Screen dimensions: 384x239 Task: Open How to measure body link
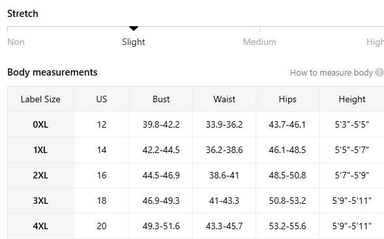tap(331, 73)
